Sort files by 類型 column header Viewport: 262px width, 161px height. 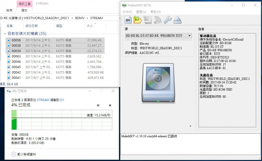(x=59, y=26)
